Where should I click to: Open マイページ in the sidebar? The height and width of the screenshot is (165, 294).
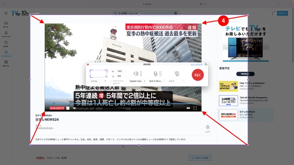pyautogui.click(x=6, y=34)
